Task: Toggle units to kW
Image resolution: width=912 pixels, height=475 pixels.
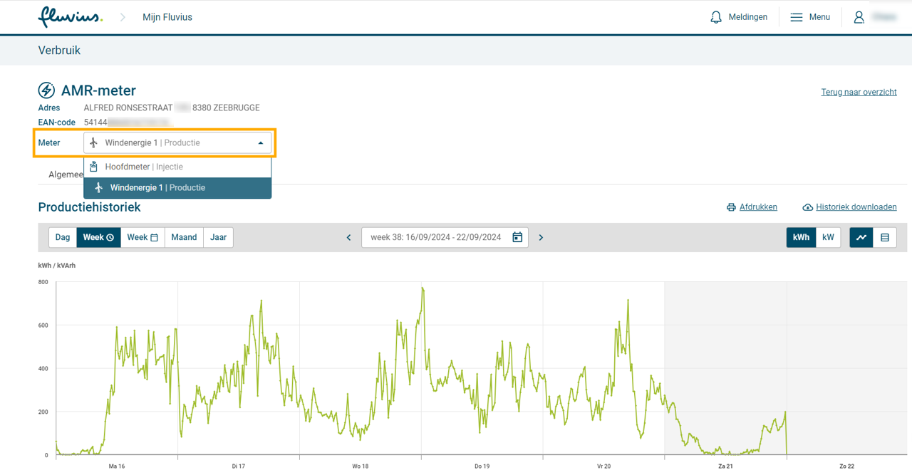Action: point(828,237)
